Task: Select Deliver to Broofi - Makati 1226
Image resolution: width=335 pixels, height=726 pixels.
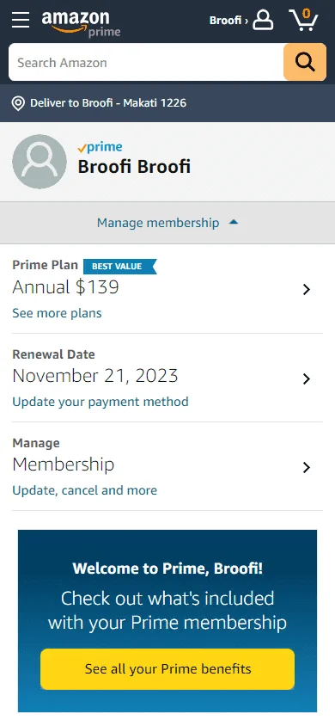Action: click(108, 102)
